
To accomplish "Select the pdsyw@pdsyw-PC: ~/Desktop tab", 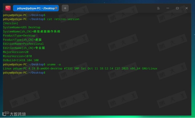I will 36,8.
